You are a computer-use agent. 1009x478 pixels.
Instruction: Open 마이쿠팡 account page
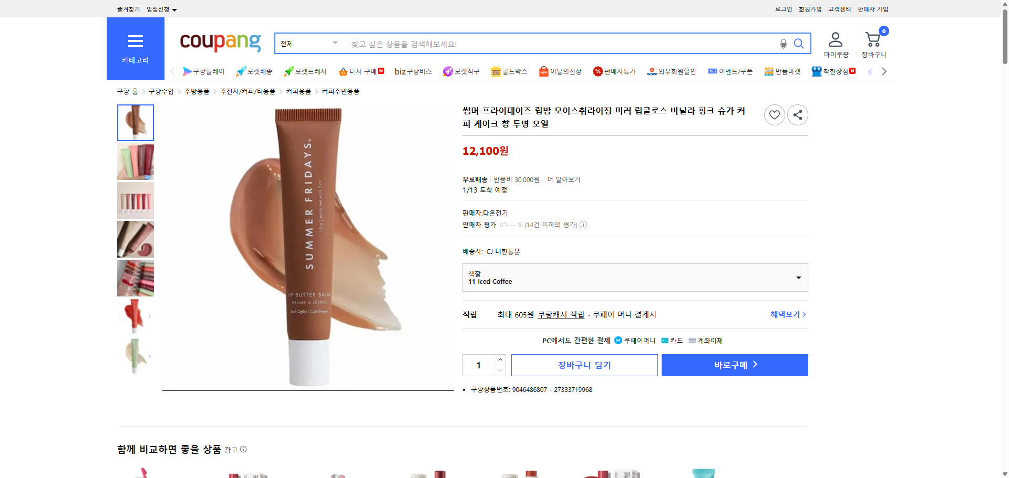point(835,42)
